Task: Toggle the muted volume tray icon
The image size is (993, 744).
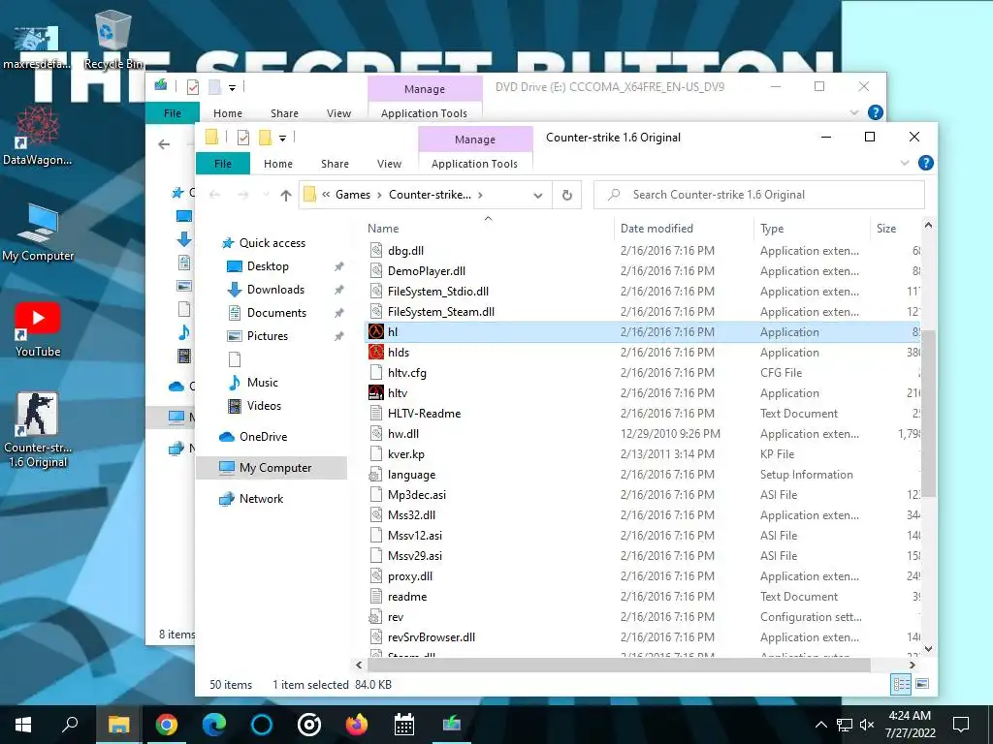Action: [867, 725]
